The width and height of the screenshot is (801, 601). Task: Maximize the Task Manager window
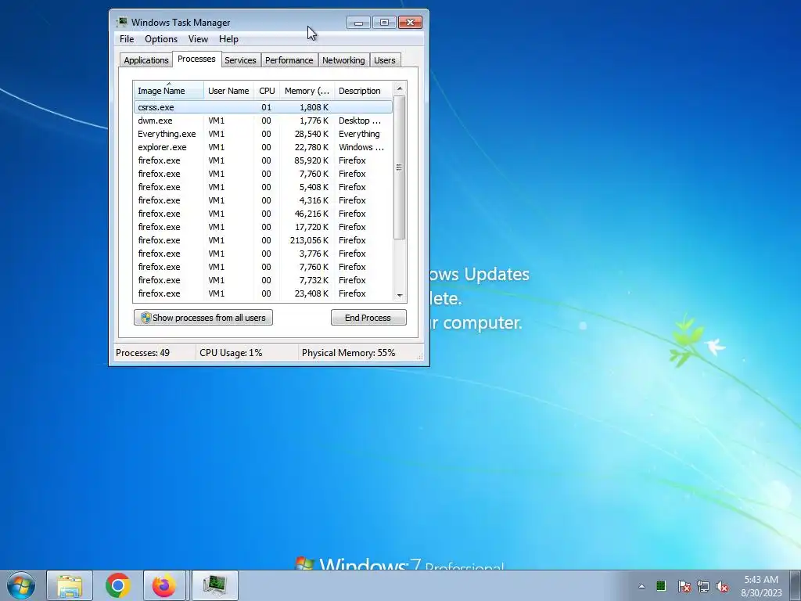point(384,23)
